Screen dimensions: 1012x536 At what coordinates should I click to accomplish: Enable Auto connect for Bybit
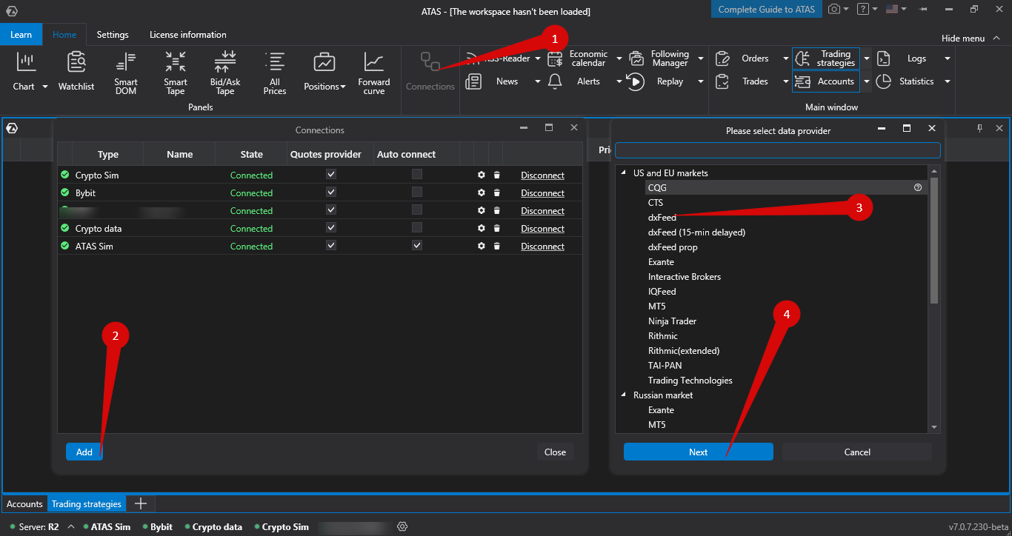click(x=417, y=192)
